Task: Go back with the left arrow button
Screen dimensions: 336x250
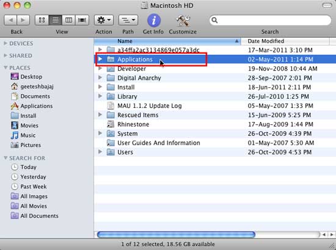Action: pos(10,20)
